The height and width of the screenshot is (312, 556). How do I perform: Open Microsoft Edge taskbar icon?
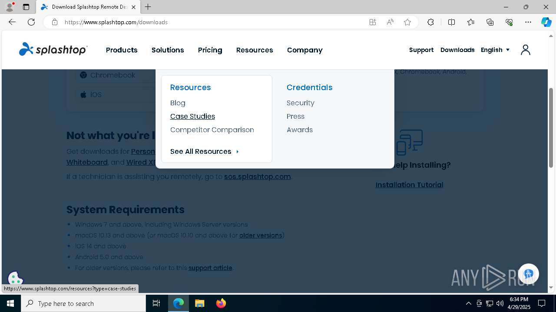click(179, 303)
